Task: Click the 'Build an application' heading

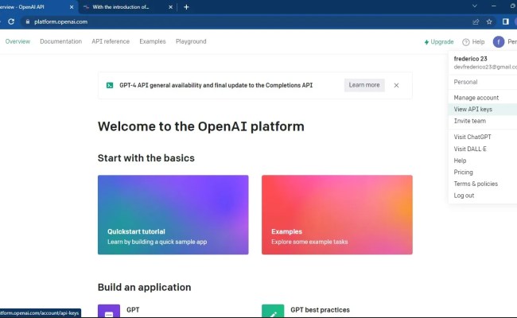Action: (145, 287)
